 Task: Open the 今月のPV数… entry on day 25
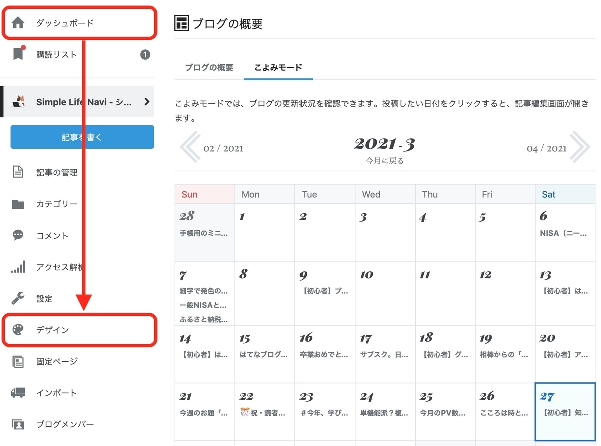(444, 413)
